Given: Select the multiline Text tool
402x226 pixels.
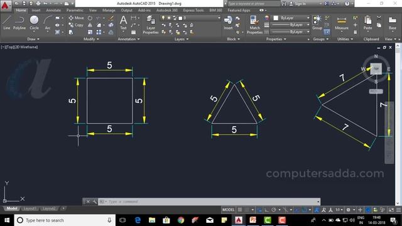Looking at the screenshot, I should (x=123, y=23).
